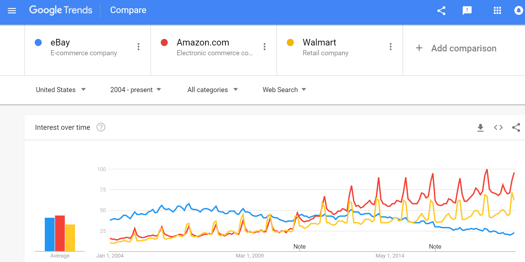Click the blue eBay color dot
Image resolution: width=525 pixels, height=262 pixels.
pos(38,42)
